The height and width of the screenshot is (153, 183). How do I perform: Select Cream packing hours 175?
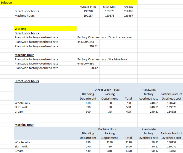point(109,112)
